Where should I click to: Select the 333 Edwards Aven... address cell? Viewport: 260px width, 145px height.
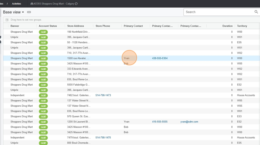[79, 69]
